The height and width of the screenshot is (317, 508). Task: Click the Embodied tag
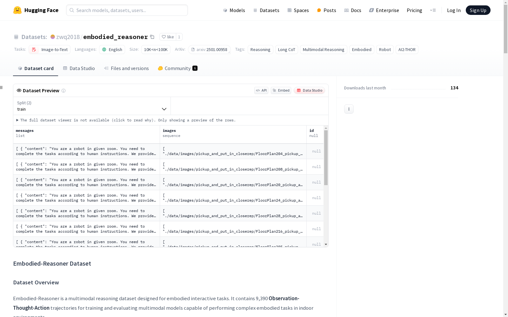362,49
